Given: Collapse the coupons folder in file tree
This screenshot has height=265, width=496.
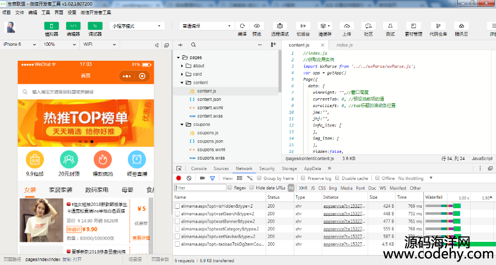Looking at the screenshot, I should pyautogui.click(x=180, y=125).
